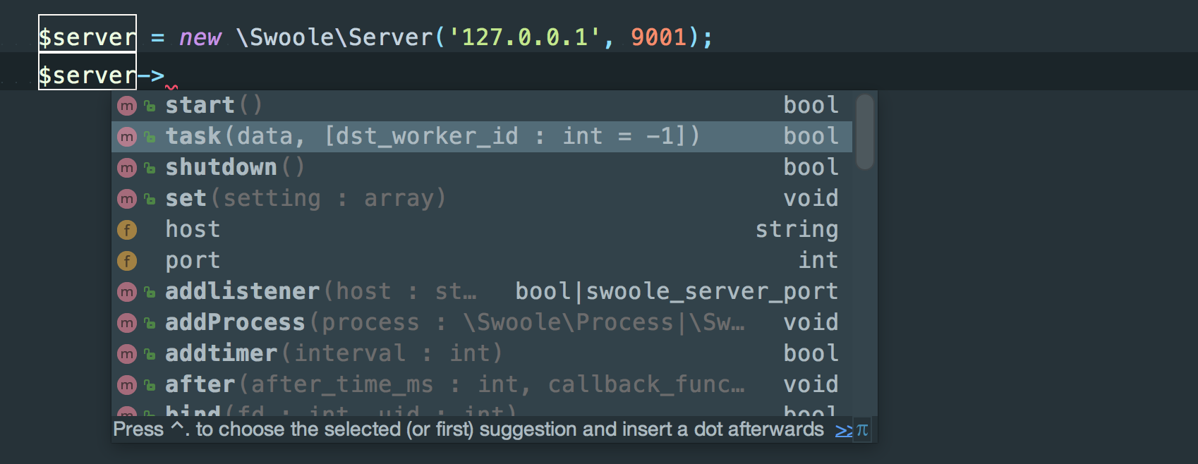
Task: Click the 9001 port number in code
Action: point(658,37)
